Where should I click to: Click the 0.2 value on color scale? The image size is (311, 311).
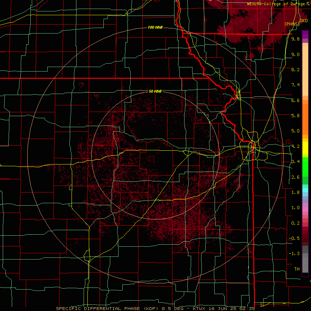(x=295, y=223)
